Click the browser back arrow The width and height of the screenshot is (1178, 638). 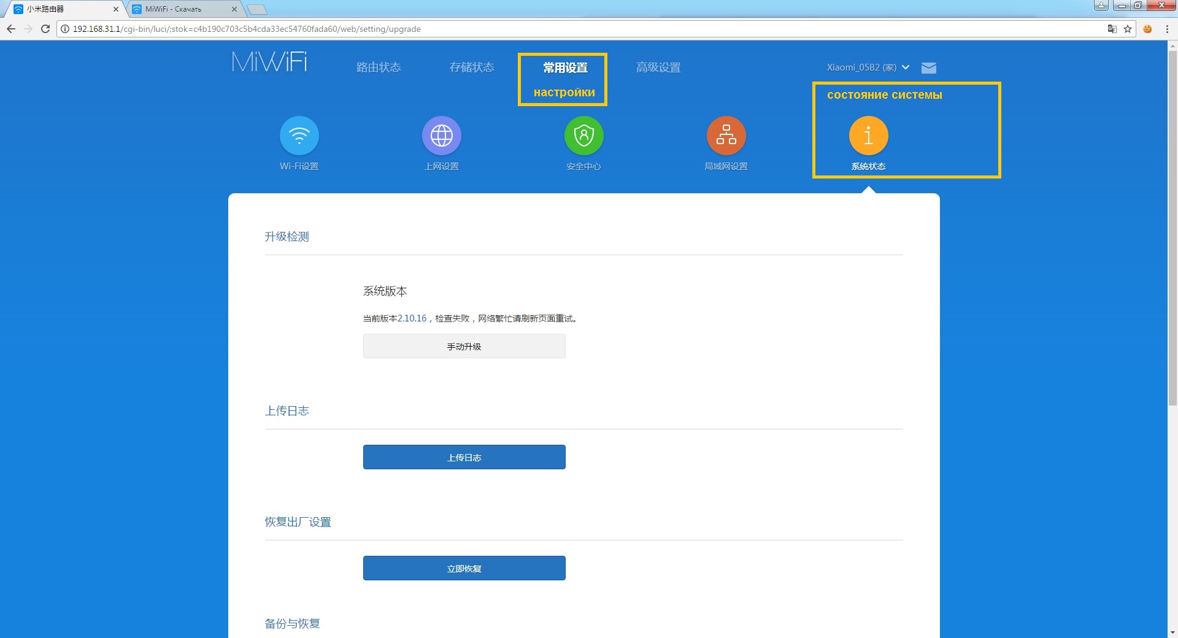[11, 29]
